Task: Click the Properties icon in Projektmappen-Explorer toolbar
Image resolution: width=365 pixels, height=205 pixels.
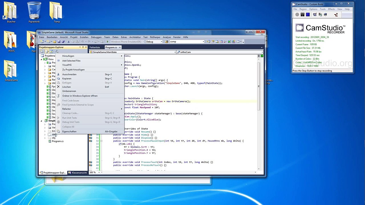Action: coord(42,52)
